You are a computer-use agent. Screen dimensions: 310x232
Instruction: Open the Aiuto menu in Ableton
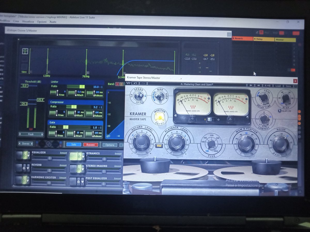click(53, 22)
